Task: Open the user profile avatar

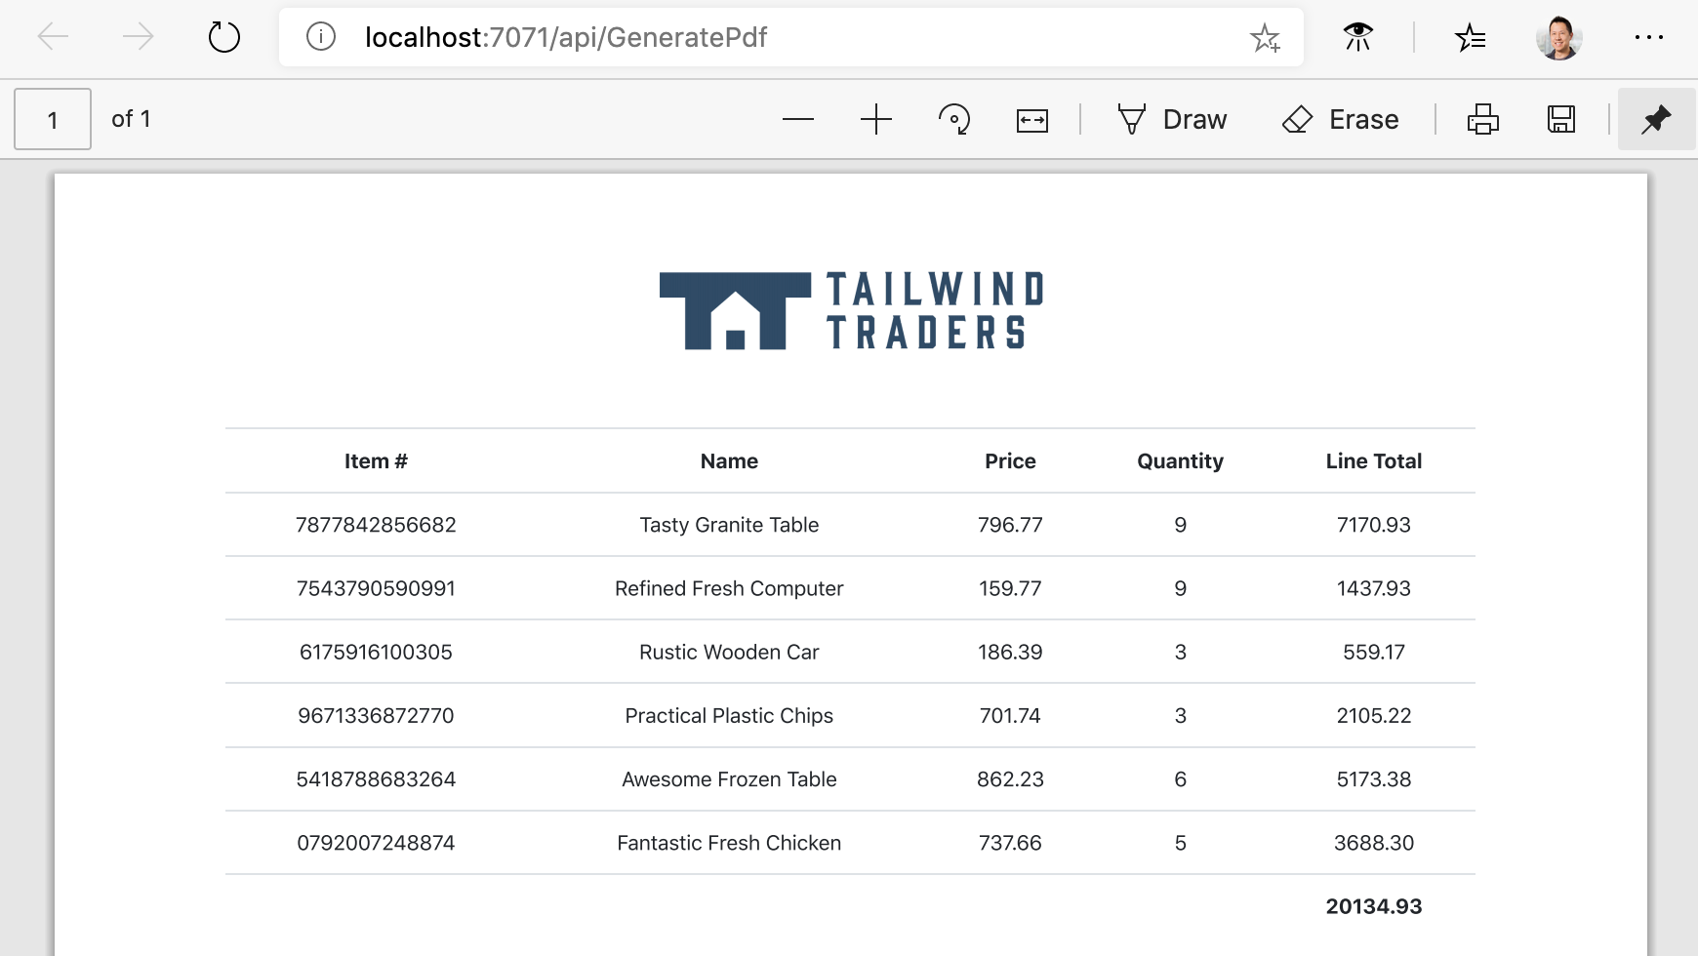Action: coord(1558,38)
